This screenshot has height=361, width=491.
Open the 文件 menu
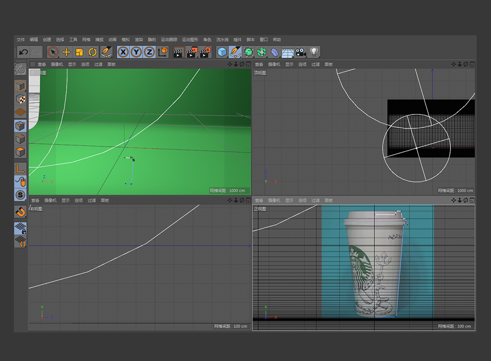(20, 40)
